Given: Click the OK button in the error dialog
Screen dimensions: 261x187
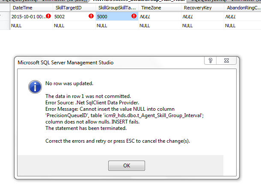Looking at the screenshot, I should (x=127, y=165).
